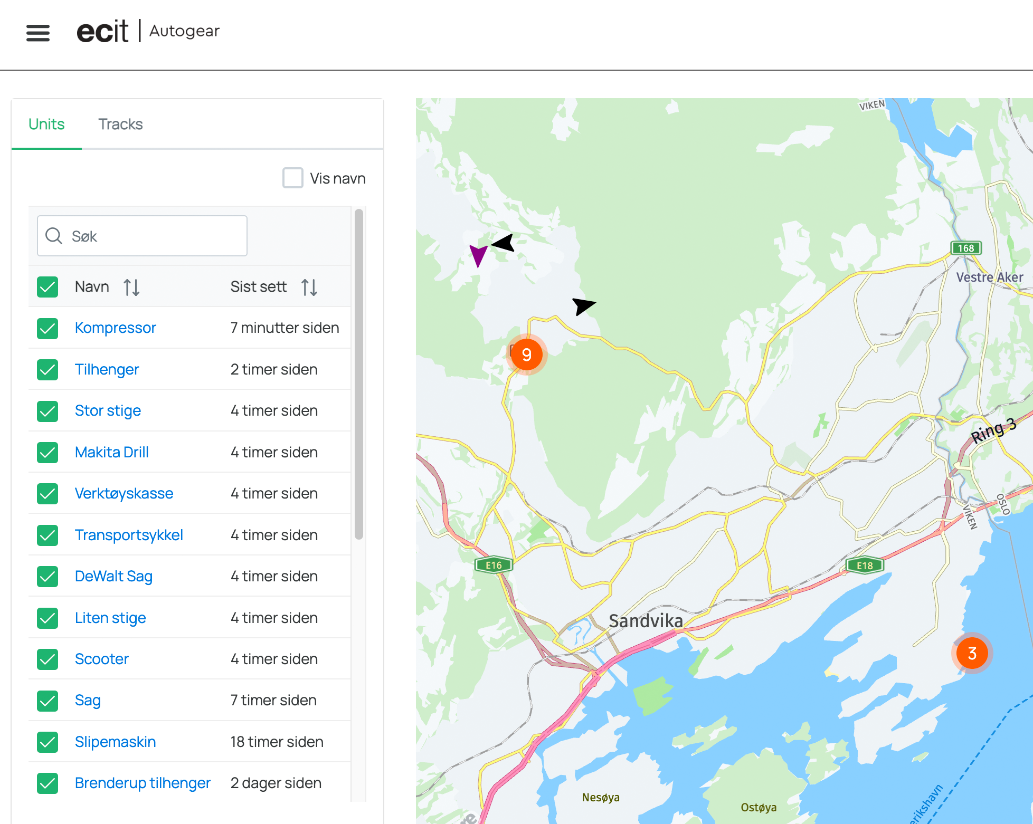
Task: Switch to the Units tab
Action: (x=46, y=124)
